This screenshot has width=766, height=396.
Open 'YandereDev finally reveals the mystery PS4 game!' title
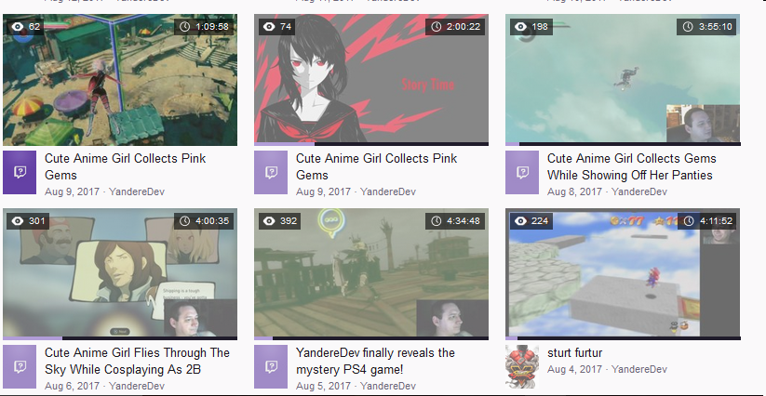pyautogui.click(x=375, y=361)
